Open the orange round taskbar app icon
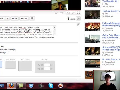The image size is (120, 90). pos(61,86)
